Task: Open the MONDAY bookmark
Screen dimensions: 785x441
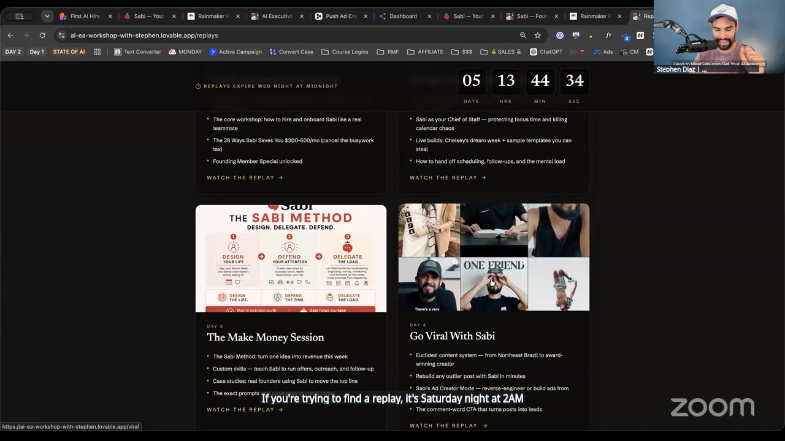Action: click(x=185, y=52)
